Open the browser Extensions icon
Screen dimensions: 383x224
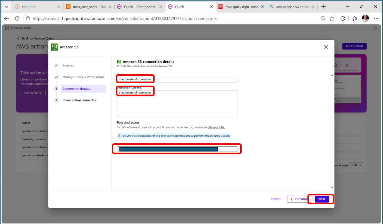(343, 19)
